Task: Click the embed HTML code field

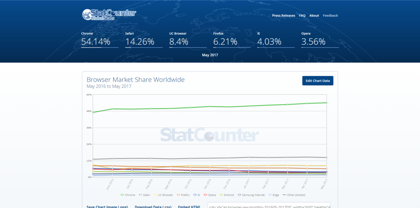Action: click(269, 205)
